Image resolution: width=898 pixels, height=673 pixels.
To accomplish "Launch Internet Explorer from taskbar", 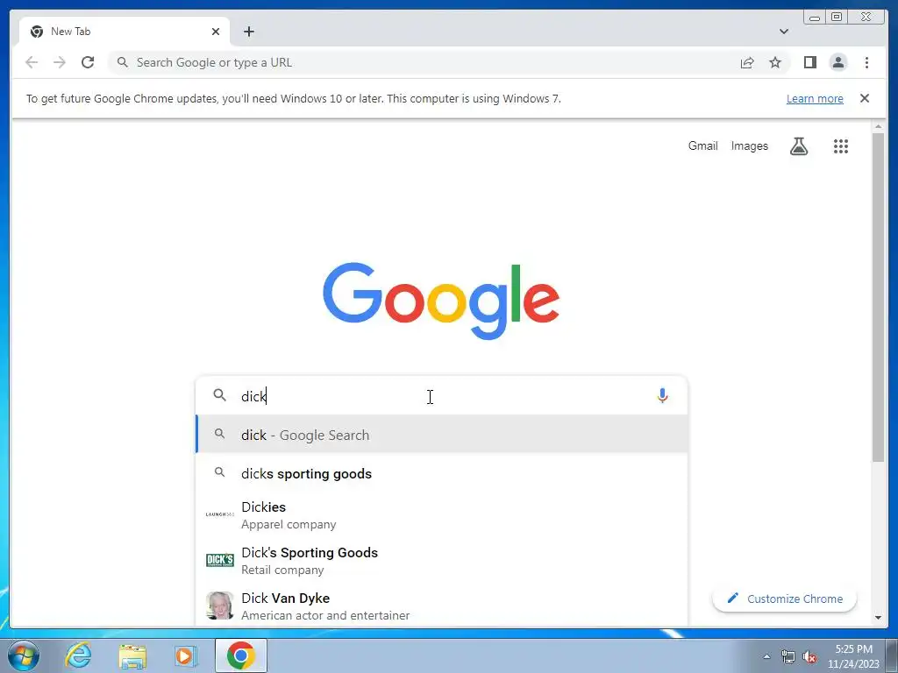I will click(x=78, y=655).
